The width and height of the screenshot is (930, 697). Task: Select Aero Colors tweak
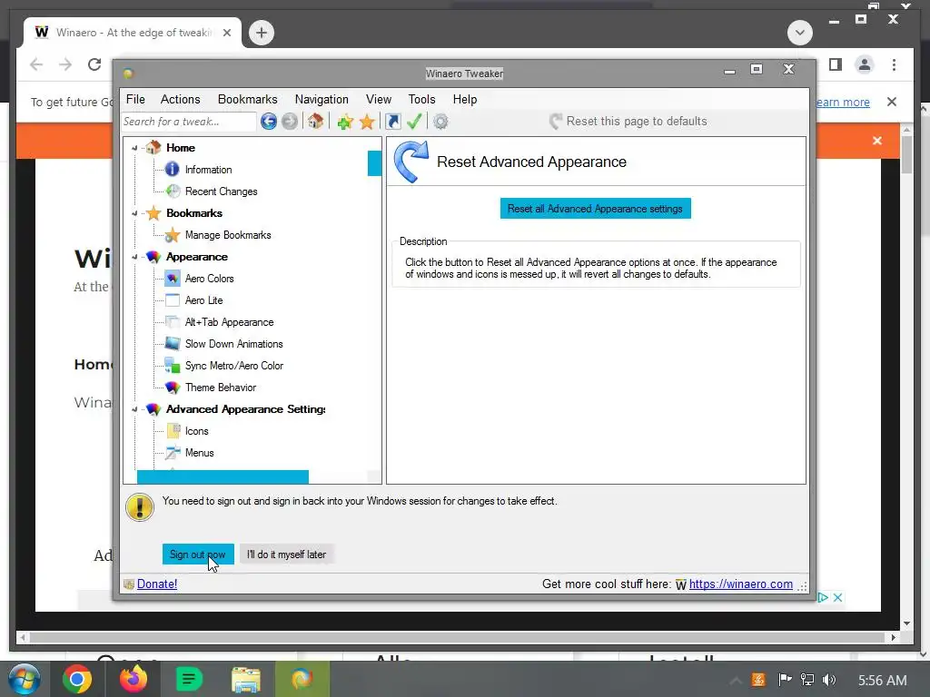coord(210,279)
